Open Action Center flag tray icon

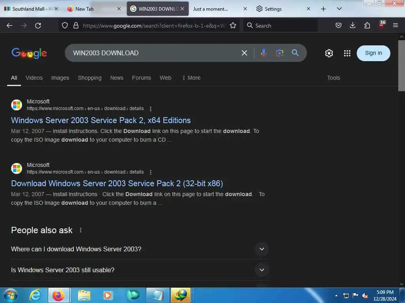356,295
